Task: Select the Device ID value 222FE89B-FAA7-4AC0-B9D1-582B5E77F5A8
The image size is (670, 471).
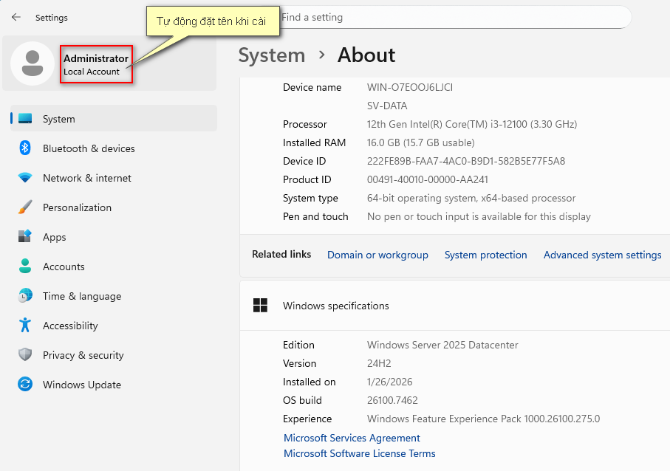Action: click(x=466, y=162)
